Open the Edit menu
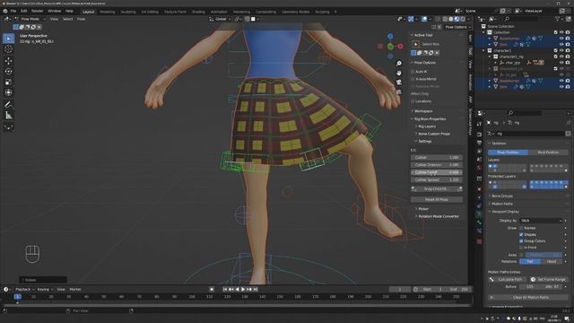Screen dimensions: 574x323 tap(23, 11)
